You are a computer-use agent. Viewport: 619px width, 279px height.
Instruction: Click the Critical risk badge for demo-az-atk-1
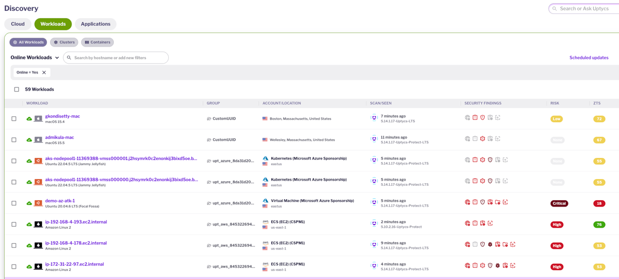559,203
